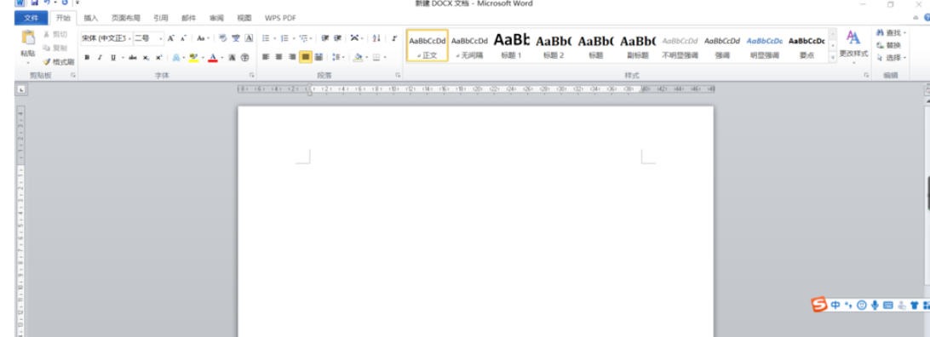Apply red font color (A)

click(x=213, y=58)
